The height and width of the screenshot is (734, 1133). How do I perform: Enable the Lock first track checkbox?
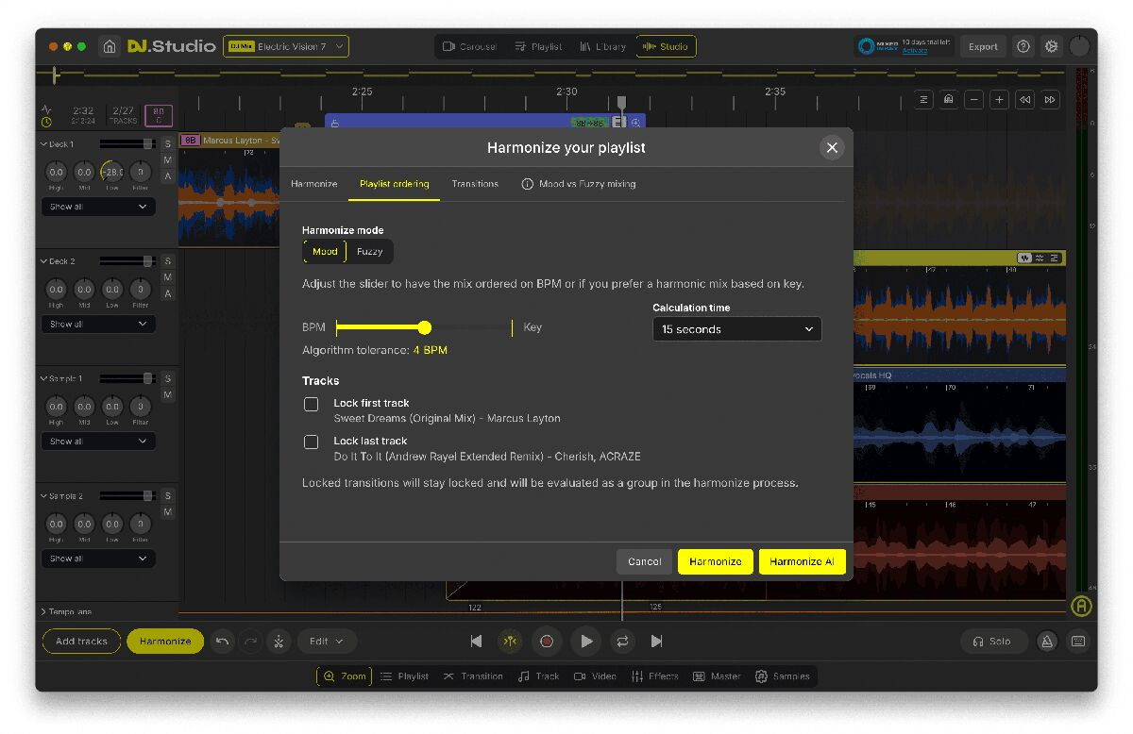click(x=311, y=405)
